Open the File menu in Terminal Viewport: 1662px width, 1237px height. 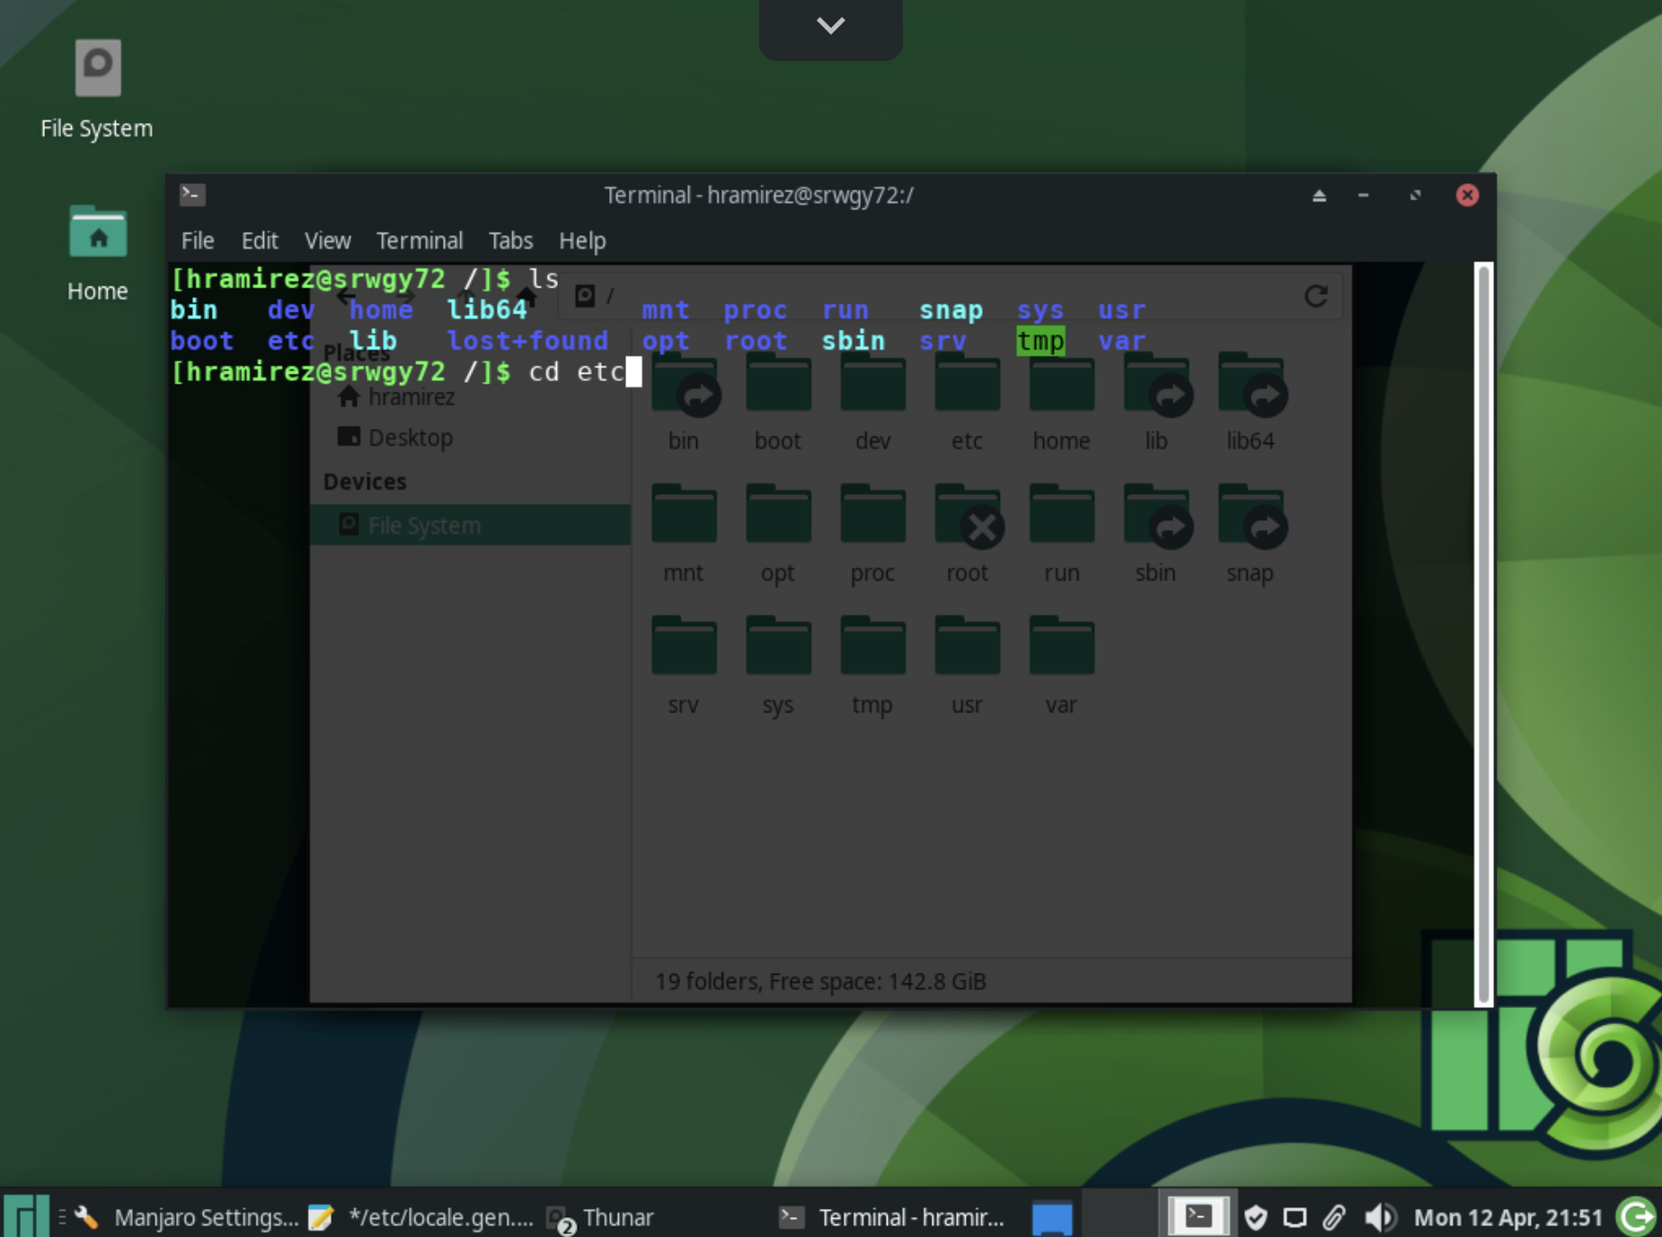point(198,241)
